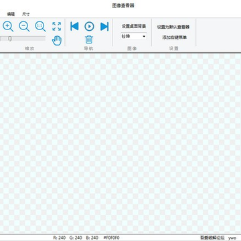Click 设置桌面背景 button

[134, 26]
